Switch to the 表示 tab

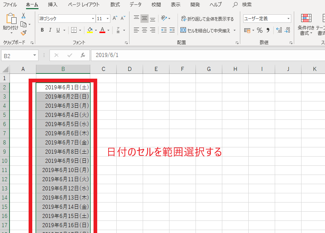coord(175,4)
